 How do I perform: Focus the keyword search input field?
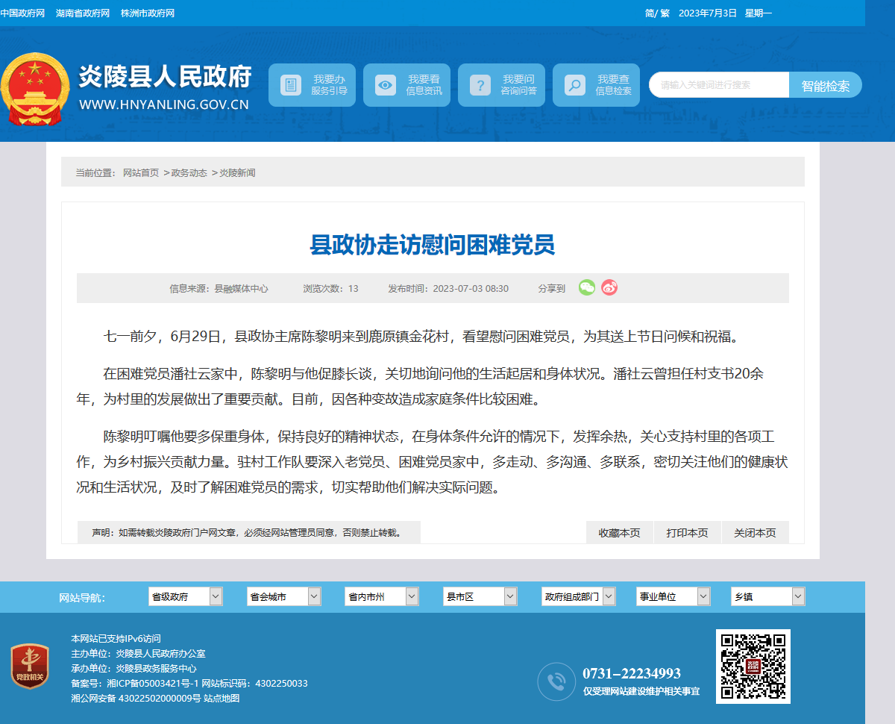pyautogui.click(x=719, y=85)
